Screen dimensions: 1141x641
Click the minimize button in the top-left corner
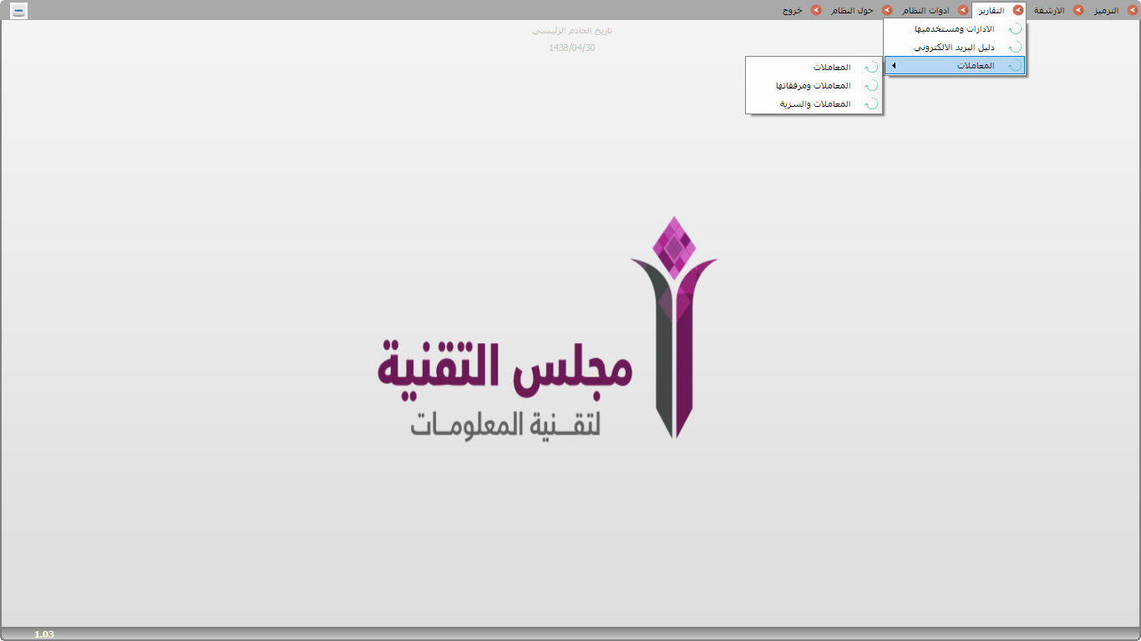19,11
